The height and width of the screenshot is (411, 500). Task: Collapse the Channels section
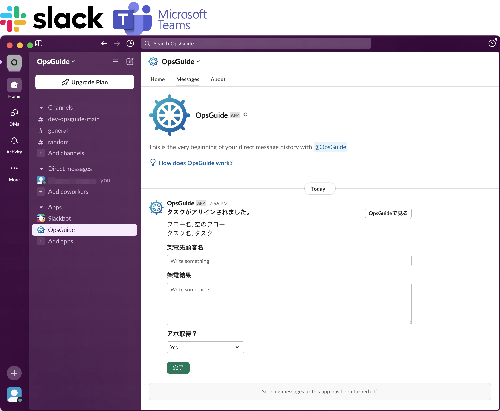tap(41, 108)
